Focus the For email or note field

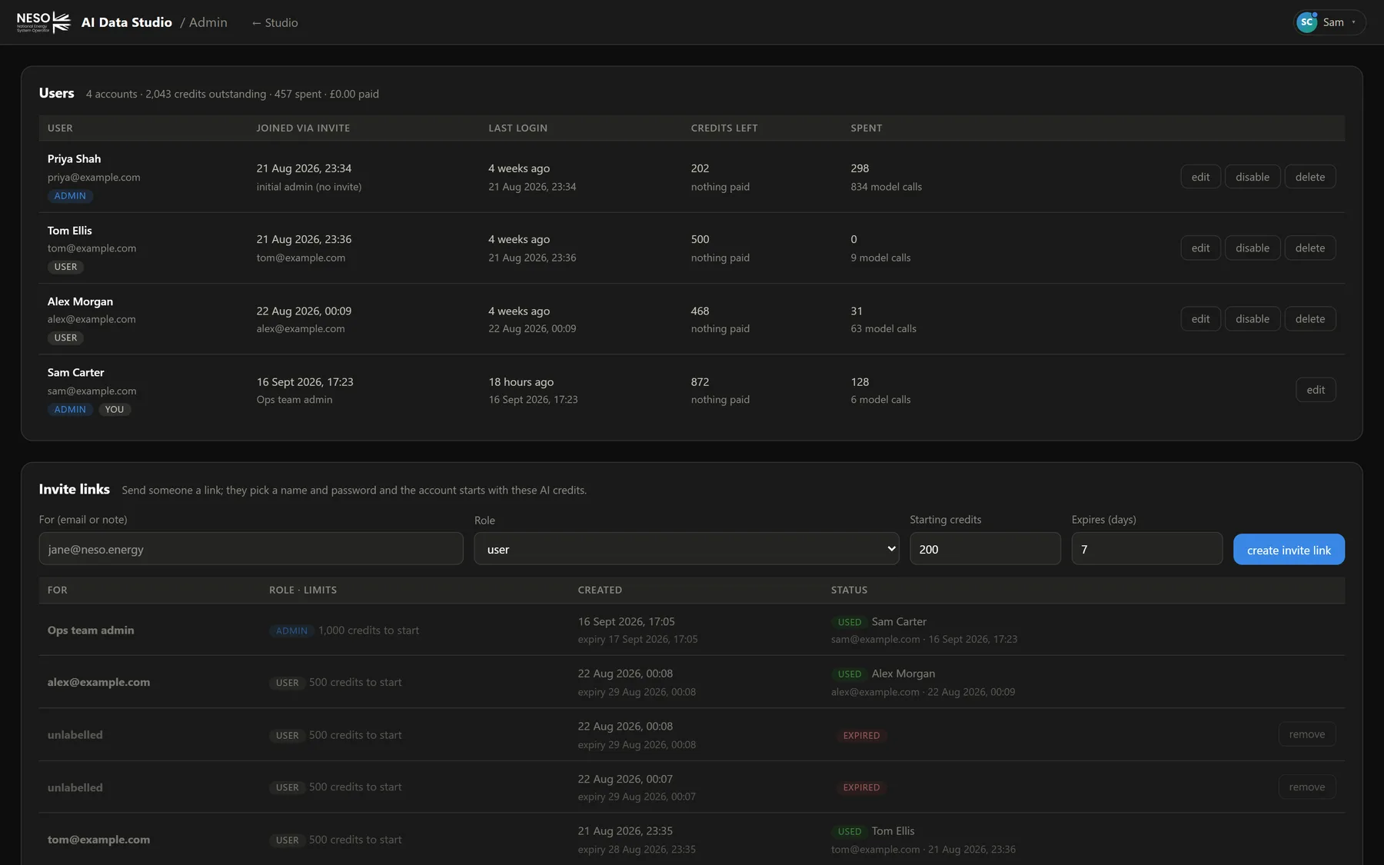coord(251,549)
